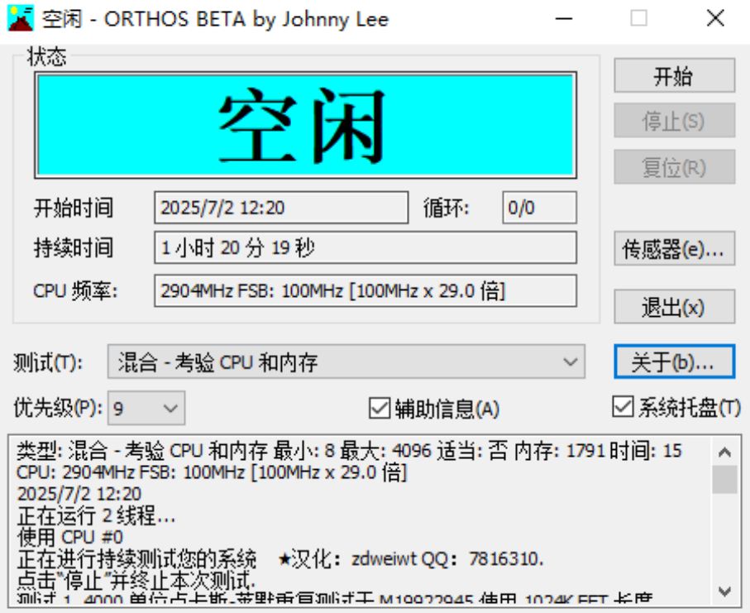
Task: Uncheck the 辅助信息(A) auxiliary info checkbox
Action: pos(377,407)
